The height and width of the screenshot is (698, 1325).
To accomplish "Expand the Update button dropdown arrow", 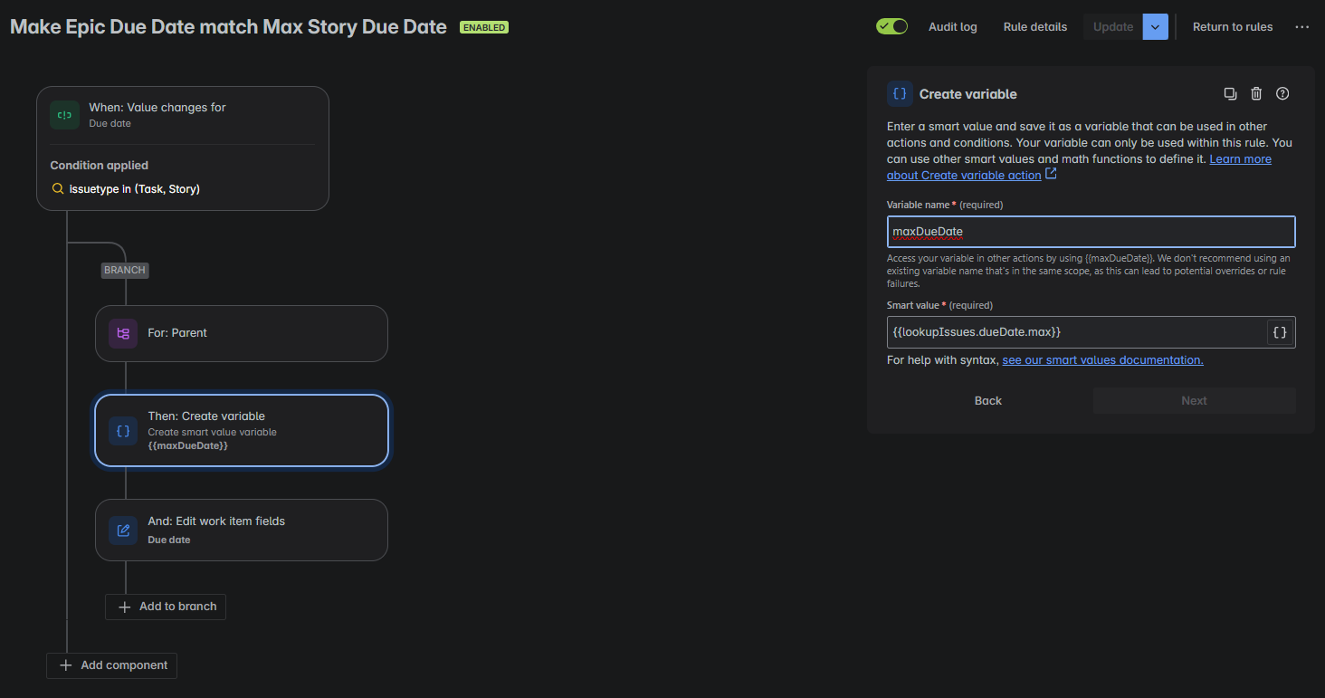I will pos(1156,27).
